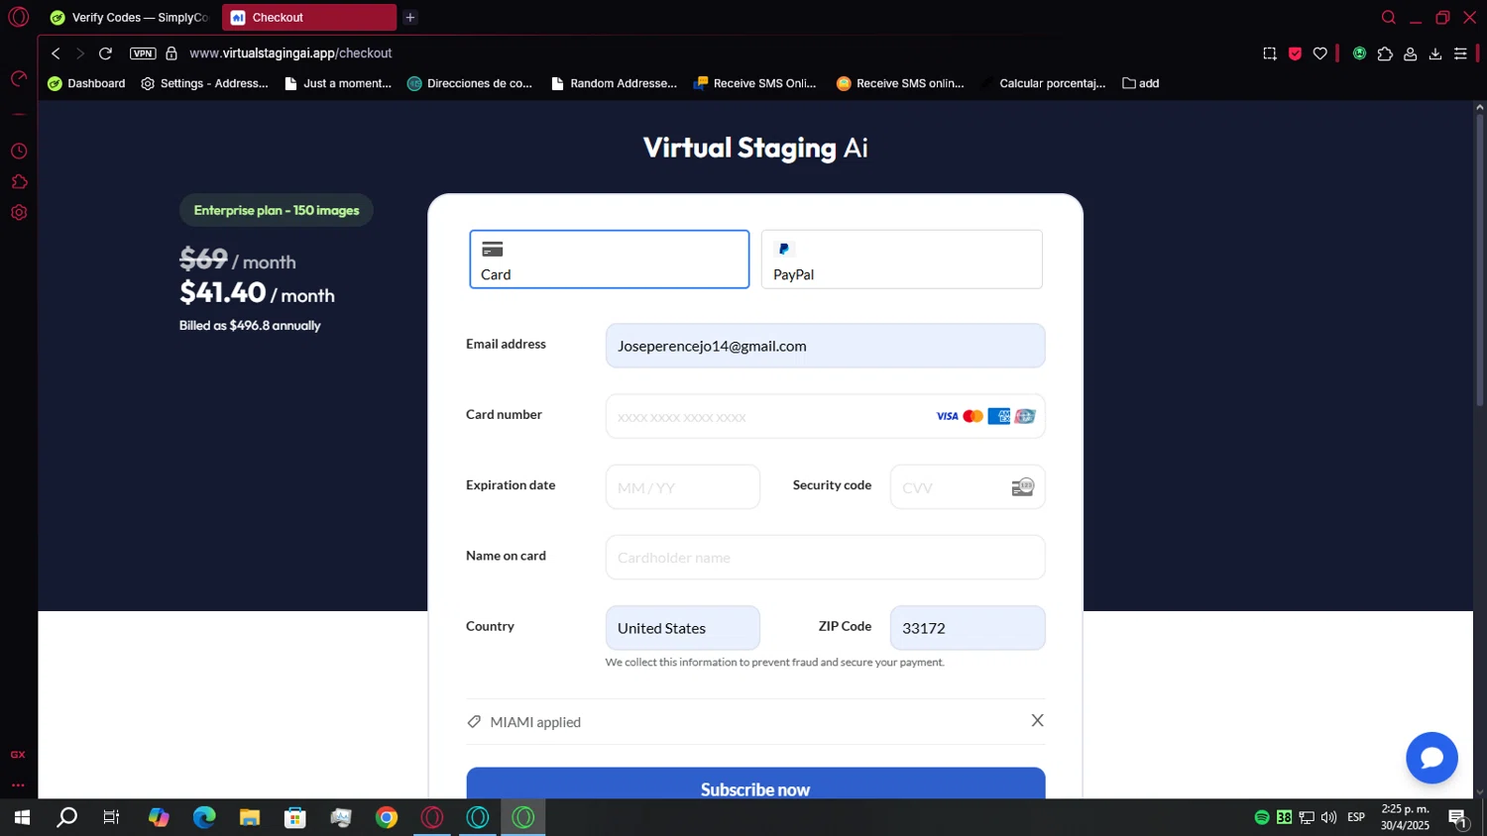Click the Cardholder name field

pos(825,558)
